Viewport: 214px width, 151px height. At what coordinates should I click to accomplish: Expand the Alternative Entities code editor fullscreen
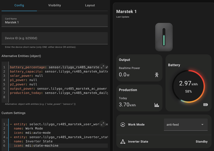tap(102, 67)
